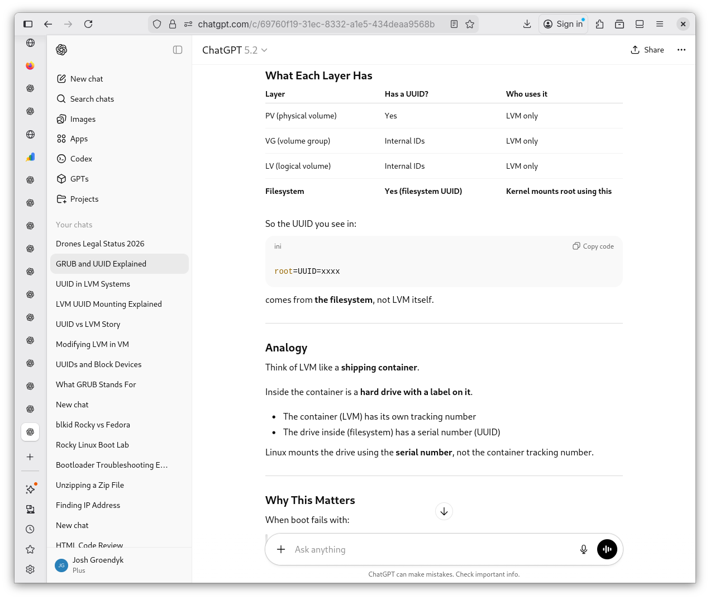Toggle reader view in address bar
The image size is (710, 599).
point(454,24)
